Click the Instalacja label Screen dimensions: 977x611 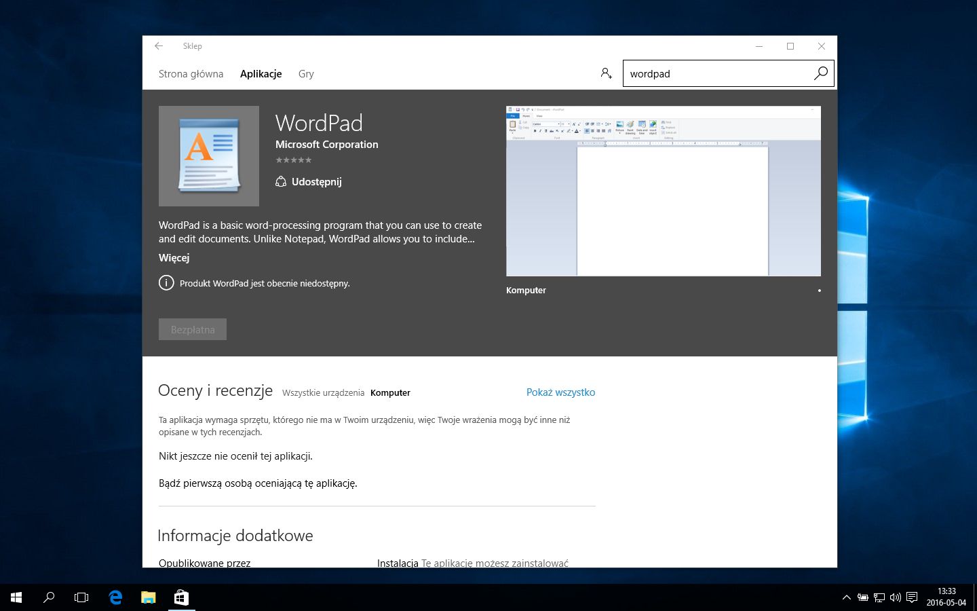tap(398, 563)
